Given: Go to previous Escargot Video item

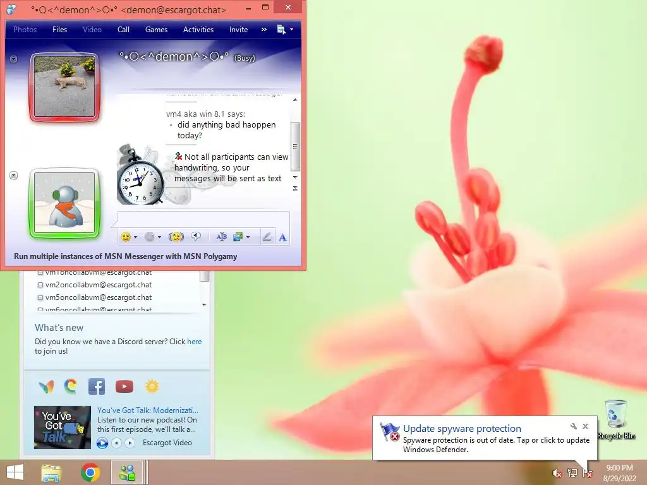Looking at the screenshot, I should pos(117,443).
